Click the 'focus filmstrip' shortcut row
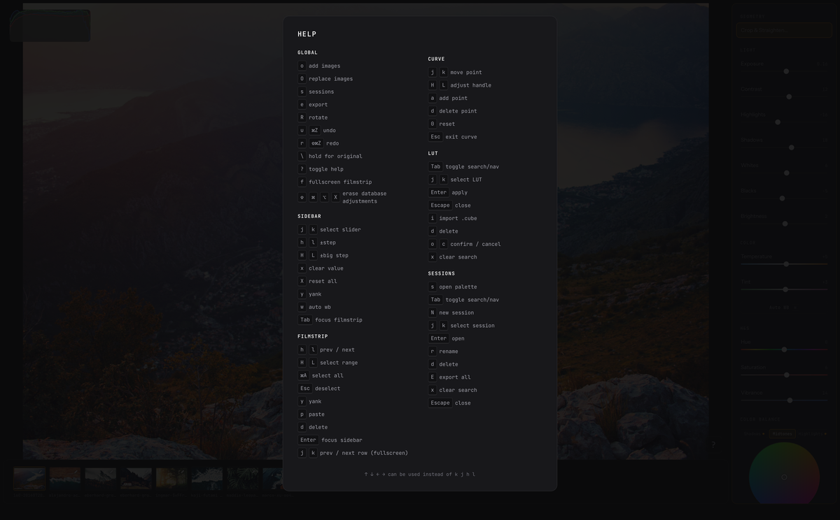The width and height of the screenshot is (840, 520). click(330, 320)
